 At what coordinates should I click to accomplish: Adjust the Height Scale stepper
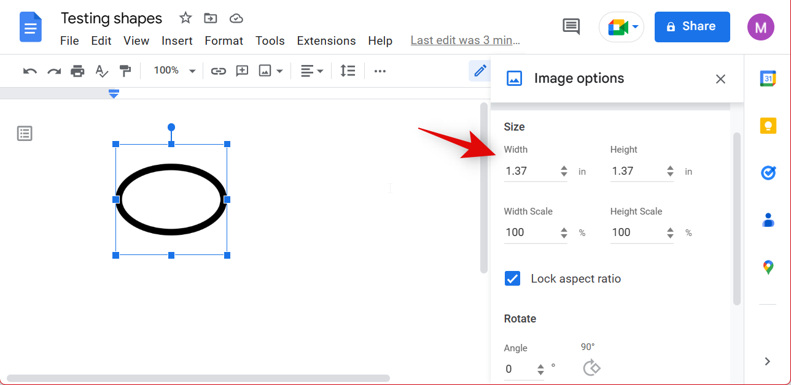pos(670,232)
